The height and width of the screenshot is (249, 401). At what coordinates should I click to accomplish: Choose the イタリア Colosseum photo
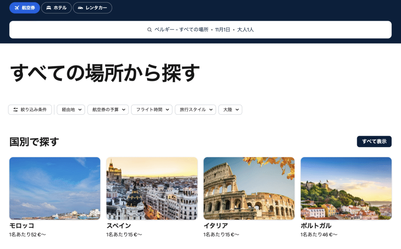point(249,188)
